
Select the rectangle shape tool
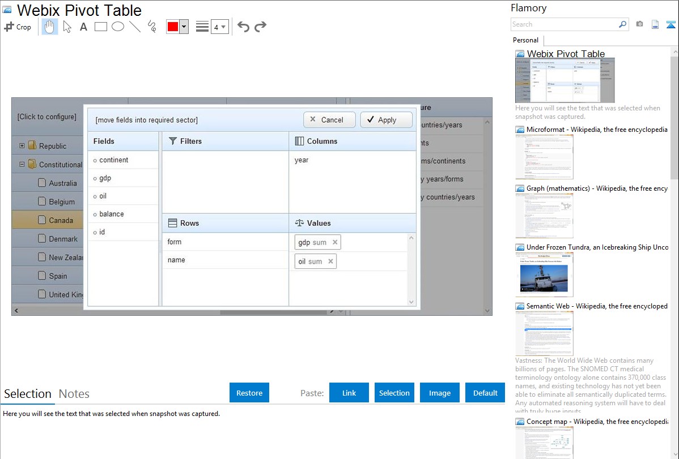pyautogui.click(x=101, y=27)
